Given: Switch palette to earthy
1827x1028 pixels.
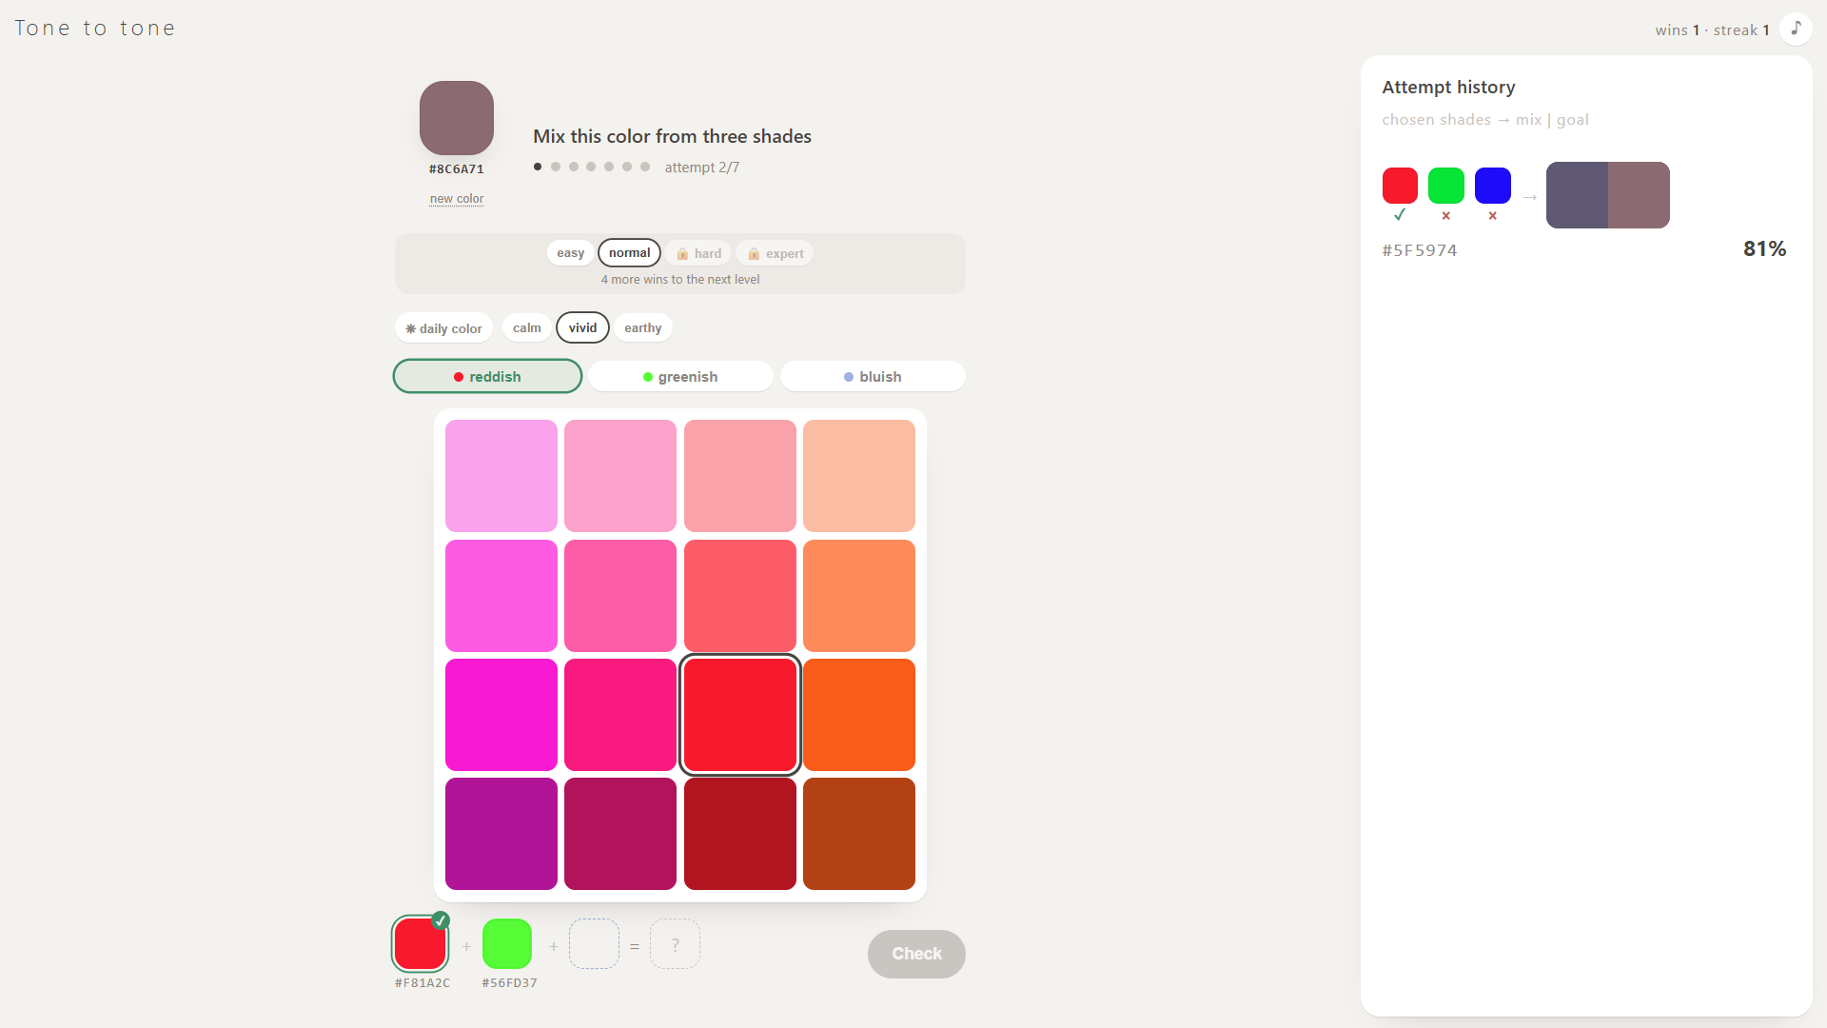Looking at the screenshot, I should click(x=643, y=328).
